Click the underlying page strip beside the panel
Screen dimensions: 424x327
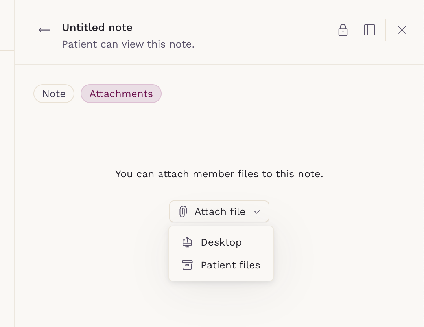pyautogui.click(x=7, y=189)
